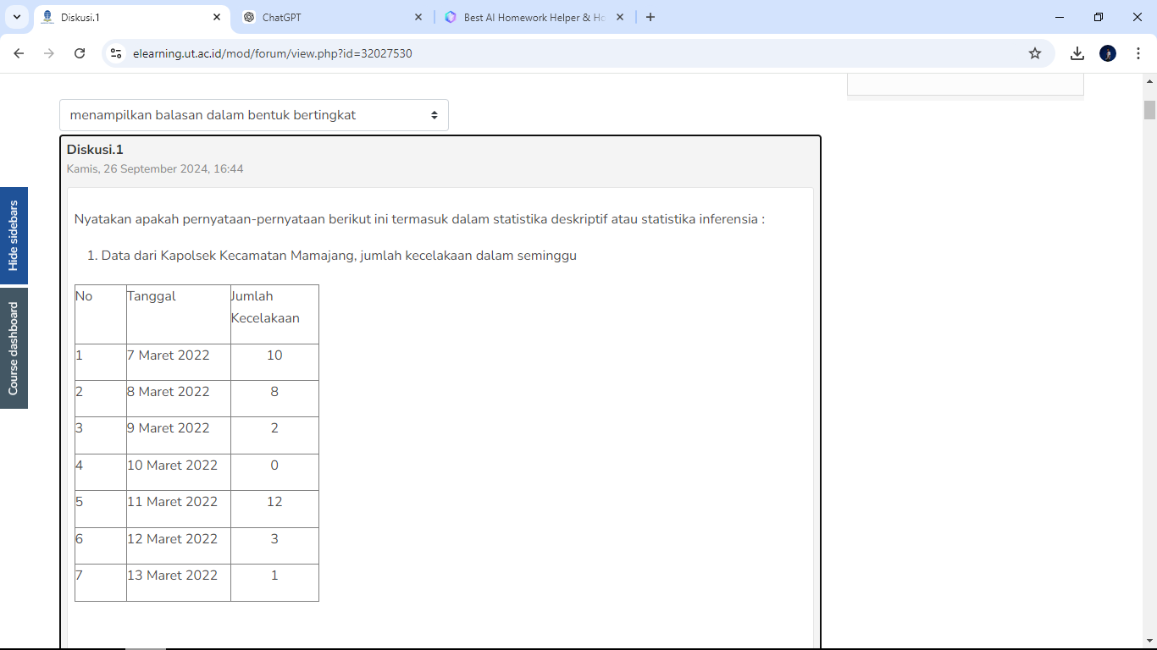The width and height of the screenshot is (1157, 650).
Task: Open a new browser tab
Action: pyautogui.click(x=650, y=17)
